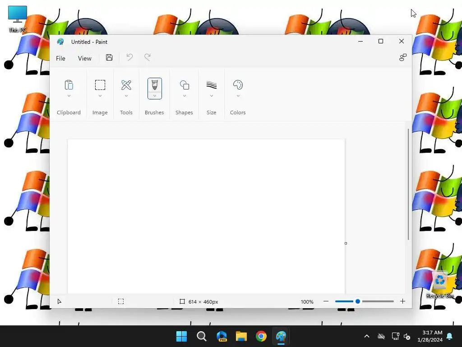Select the Recycle Bin desktop icon
Screen dimensions: 462x347
(440, 285)
